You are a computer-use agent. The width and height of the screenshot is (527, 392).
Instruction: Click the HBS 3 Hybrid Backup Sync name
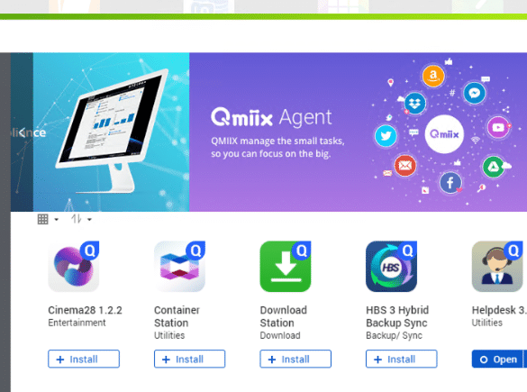coord(397,316)
